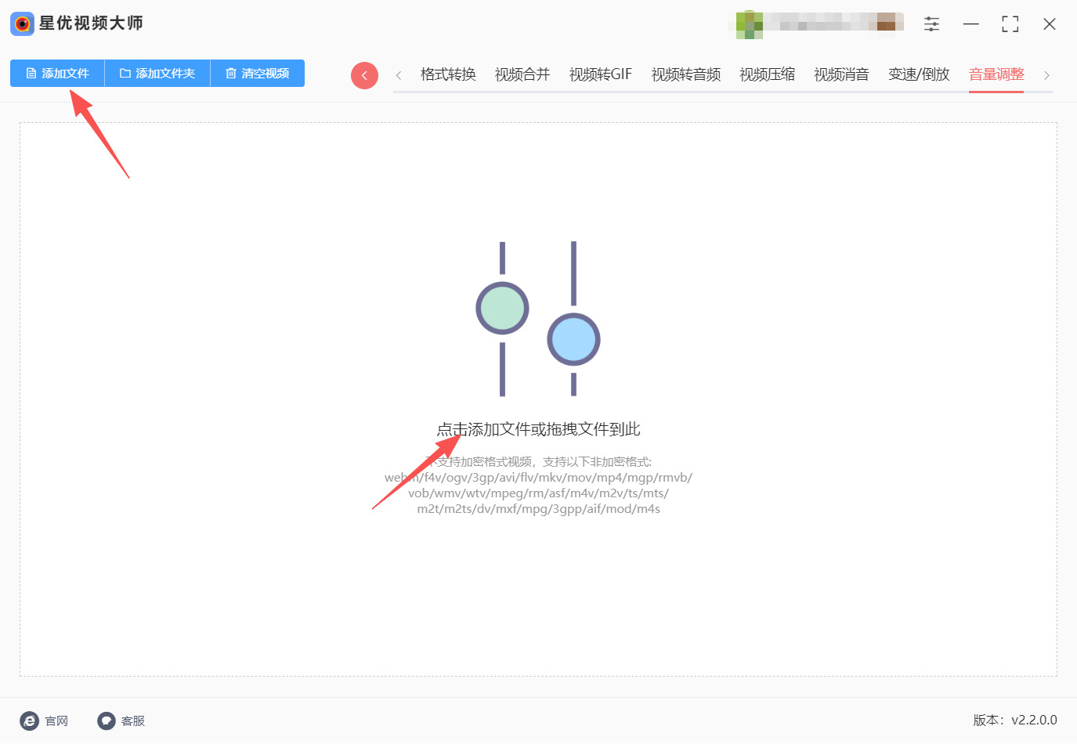Click the 添加文件 add file button
1077x744 pixels.
[57, 74]
